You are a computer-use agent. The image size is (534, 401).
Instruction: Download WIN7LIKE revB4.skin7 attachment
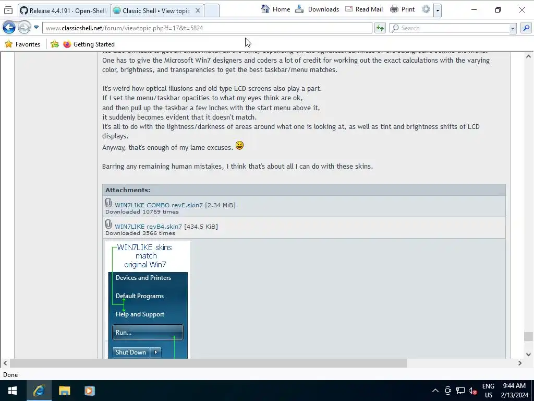pyautogui.click(x=148, y=227)
